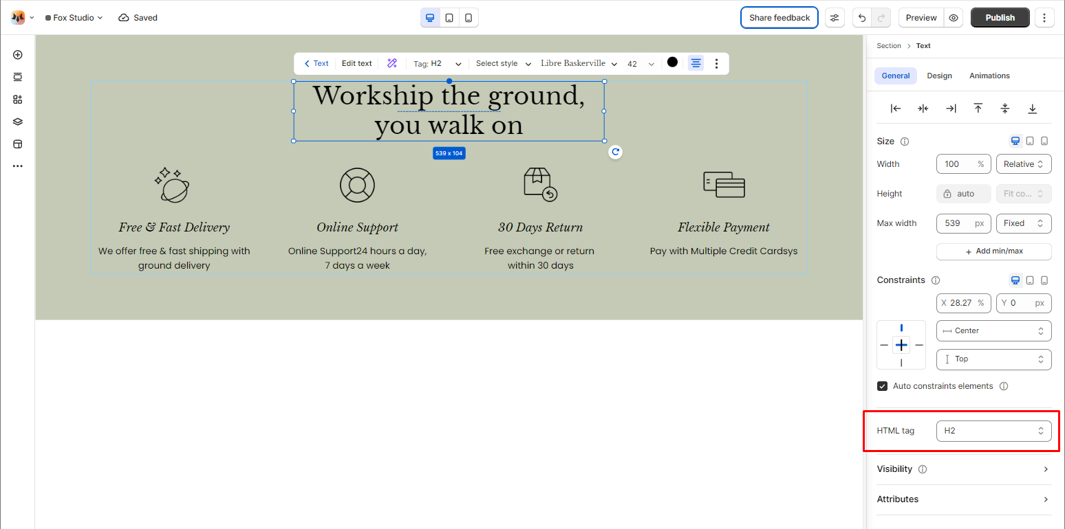1065x529 pixels.
Task: Align element to bottom edge
Action: pos(1033,109)
